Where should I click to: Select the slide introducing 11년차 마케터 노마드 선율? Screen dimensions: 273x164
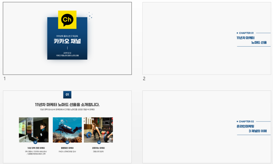tap(67, 127)
